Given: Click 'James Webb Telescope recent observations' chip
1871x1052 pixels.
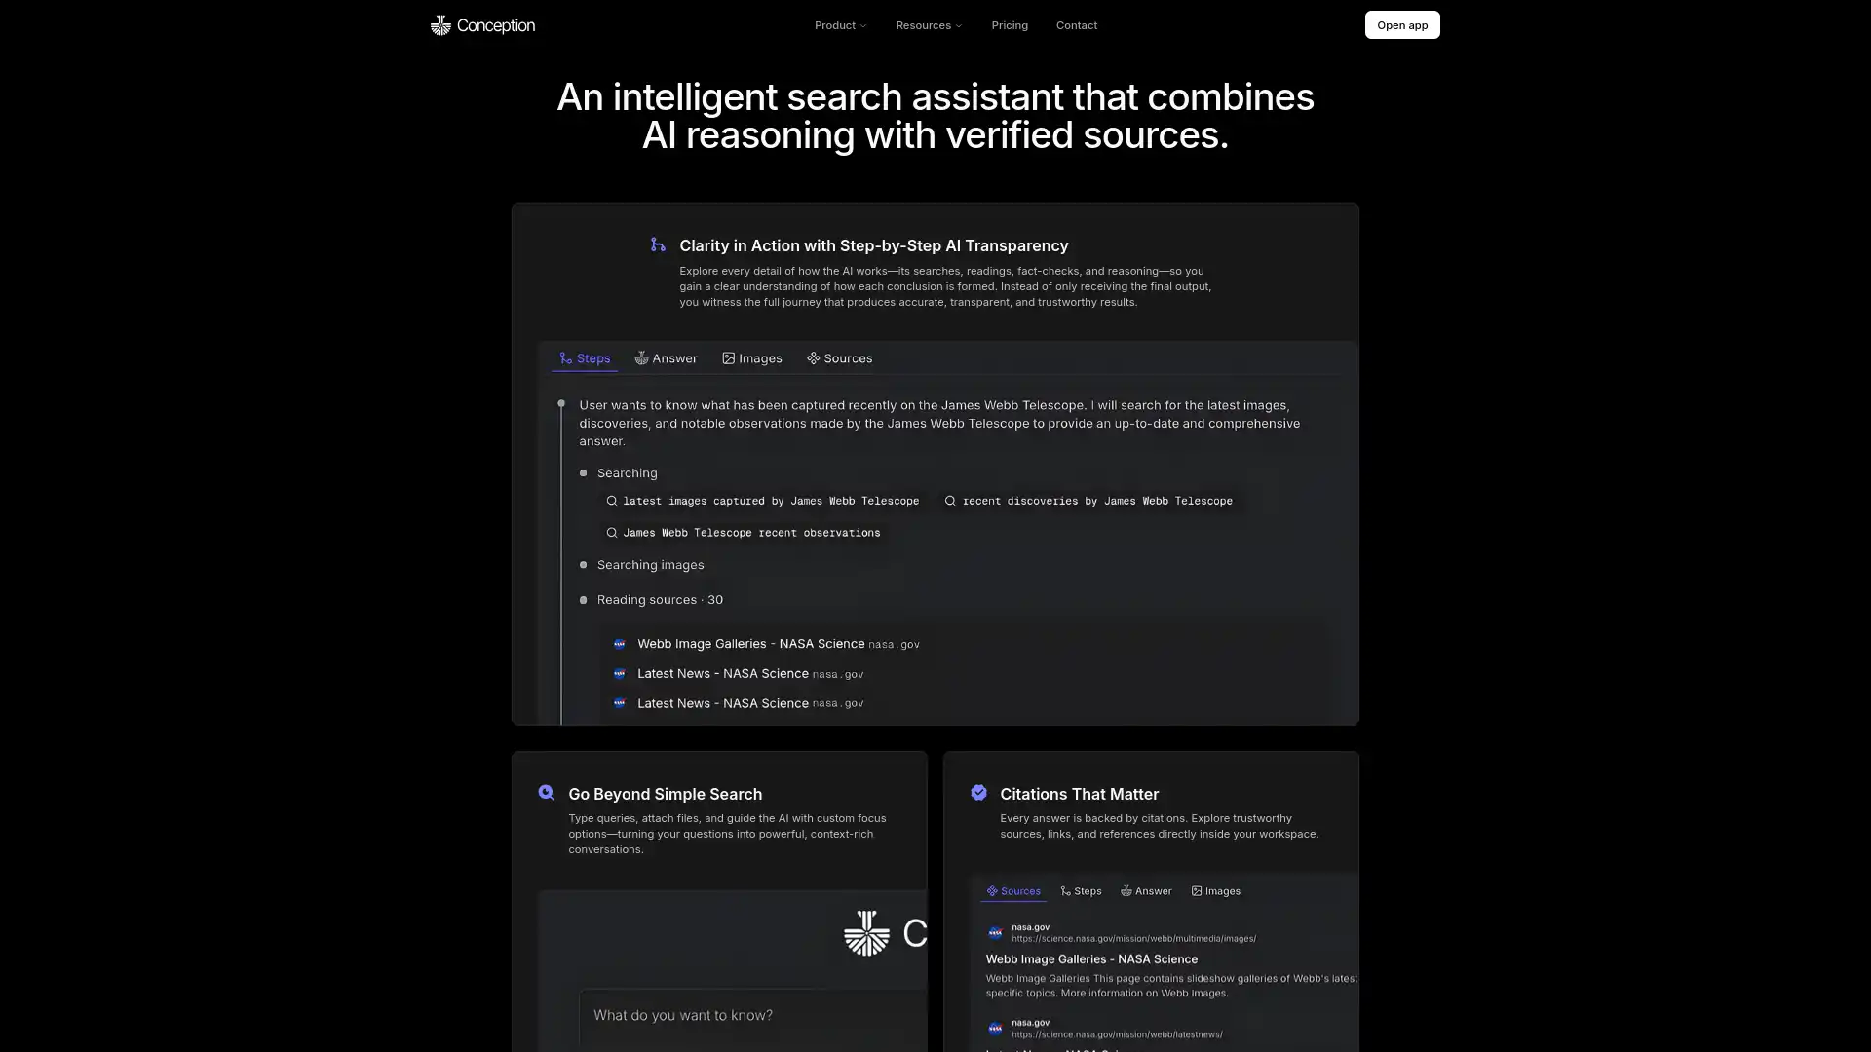Looking at the screenshot, I should (x=744, y=533).
